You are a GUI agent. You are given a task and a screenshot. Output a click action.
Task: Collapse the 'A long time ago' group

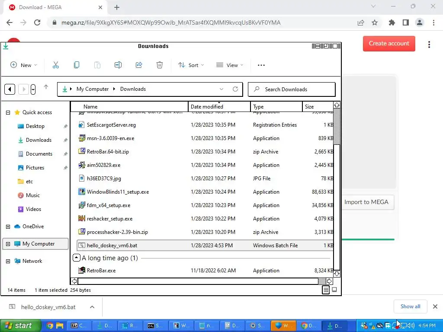click(76, 258)
